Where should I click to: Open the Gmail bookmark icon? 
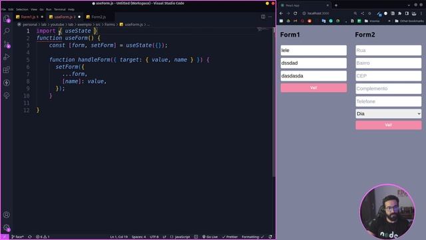pos(296,21)
